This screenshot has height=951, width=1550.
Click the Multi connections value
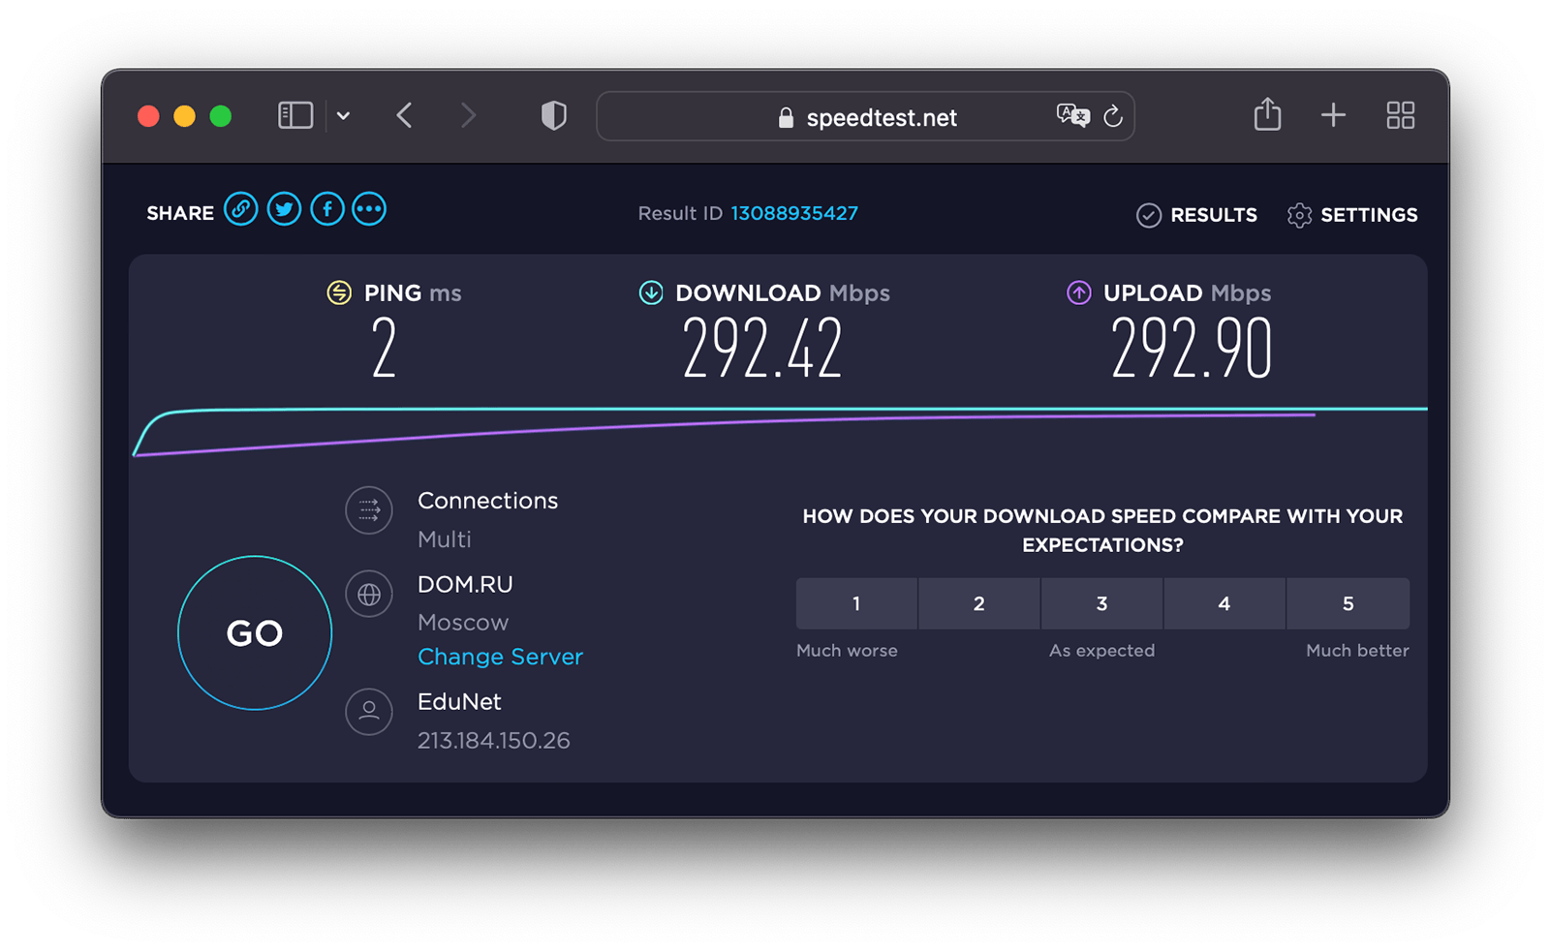(445, 539)
